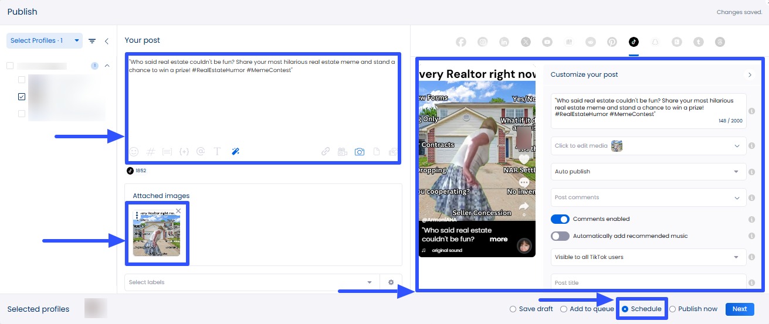The image size is (769, 324).
Task: Click the Next button
Action: coord(739,309)
